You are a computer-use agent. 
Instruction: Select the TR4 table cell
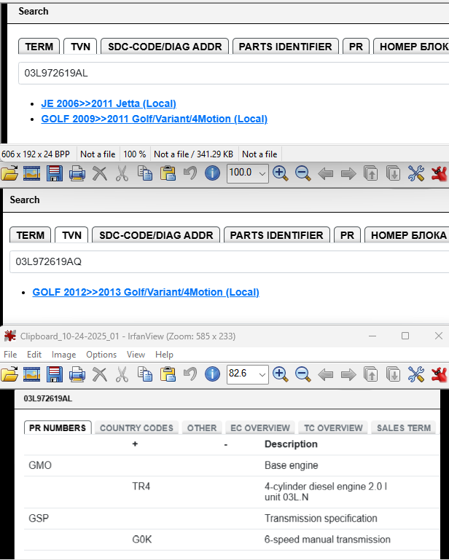[x=141, y=486]
